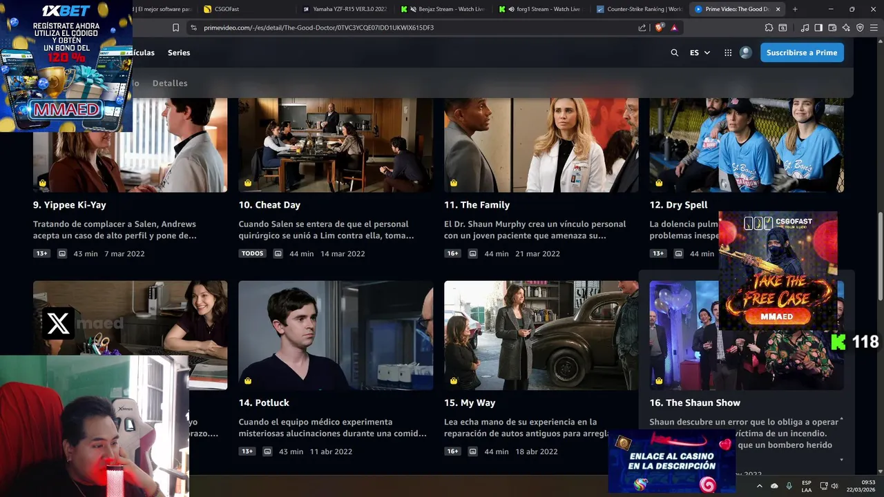Open the media playlist music-note icon
This screenshot has height=497, width=884.
coord(805,28)
